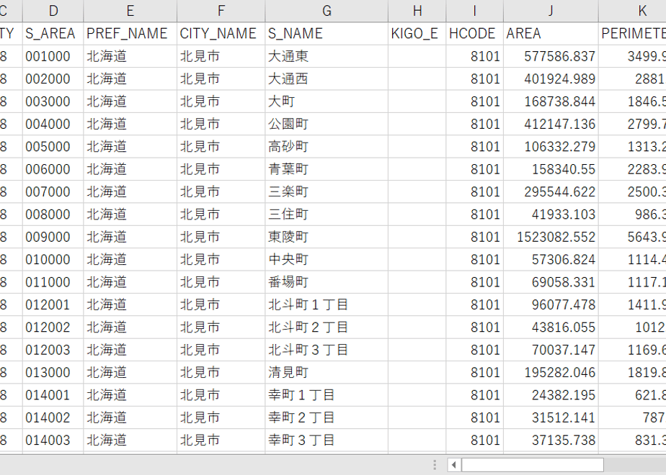Viewport: 666px width, 475px height.
Task: Select the CITY_NAME header cell
Action: (221, 34)
